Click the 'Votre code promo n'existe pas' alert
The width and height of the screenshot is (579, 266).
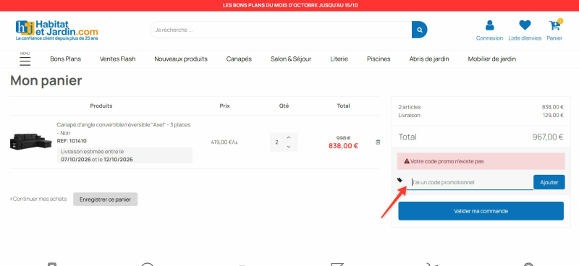pyautogui.click(x=481, y=161)
